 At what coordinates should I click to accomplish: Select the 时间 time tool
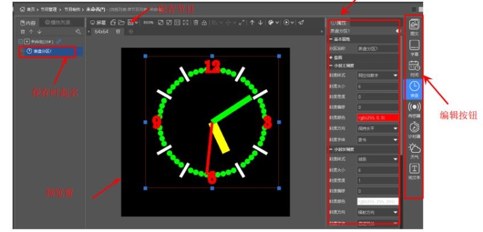click(x=414, y=68)
